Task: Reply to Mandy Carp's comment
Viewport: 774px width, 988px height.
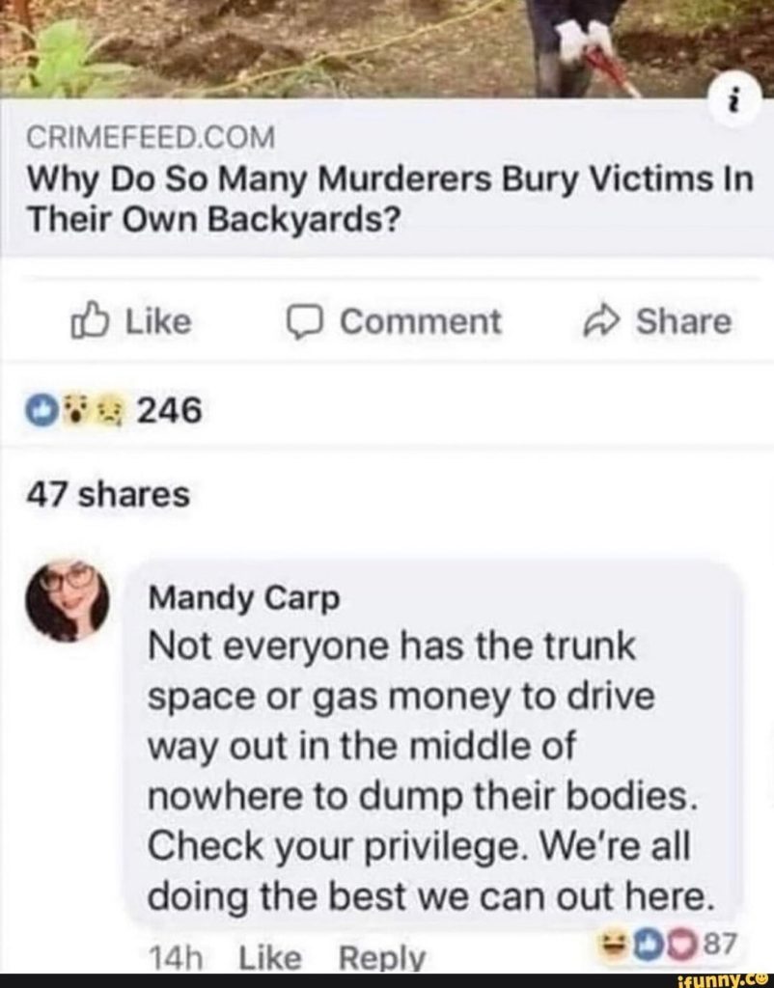Action: point(382,958)
